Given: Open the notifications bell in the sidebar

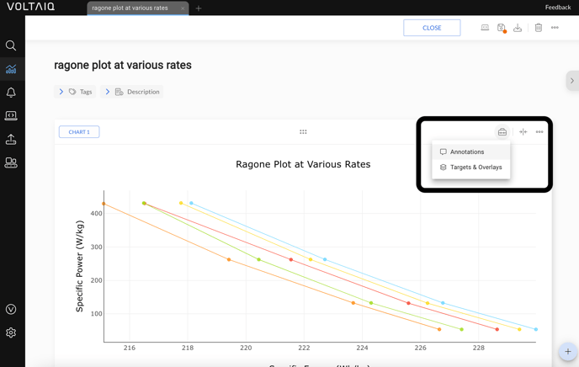Looking at the screenshot, I should [x=11, y=93].
